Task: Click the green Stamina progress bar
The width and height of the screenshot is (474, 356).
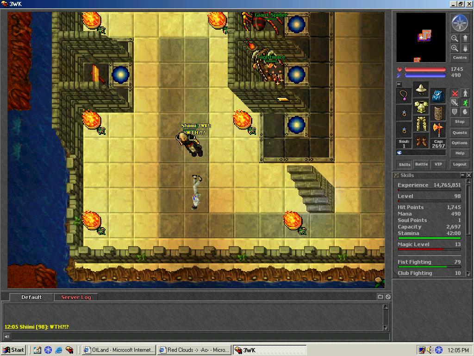Action: (429, 238)
